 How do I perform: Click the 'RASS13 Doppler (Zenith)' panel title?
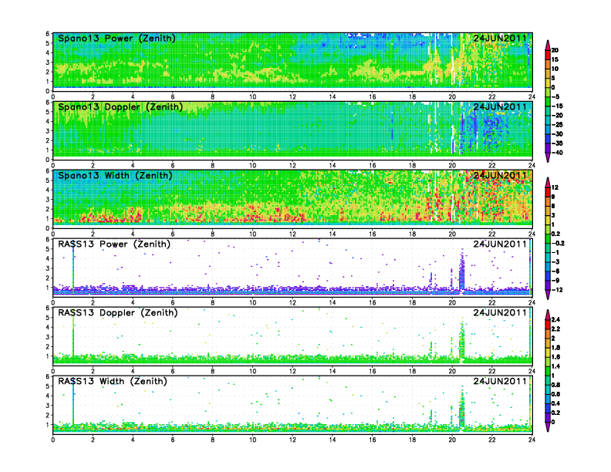click(x=118, y=312)
